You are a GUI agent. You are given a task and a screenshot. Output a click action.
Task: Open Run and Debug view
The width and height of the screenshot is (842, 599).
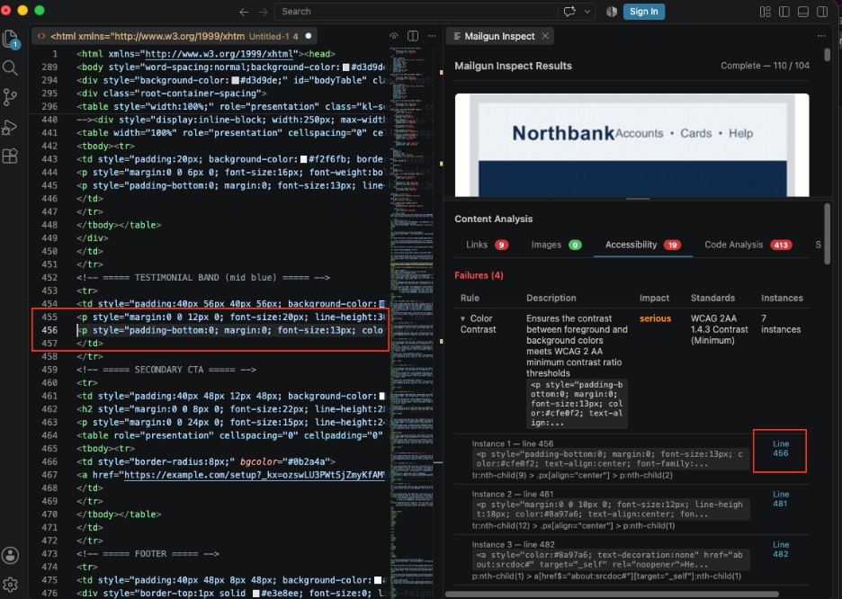coord(10,127)
